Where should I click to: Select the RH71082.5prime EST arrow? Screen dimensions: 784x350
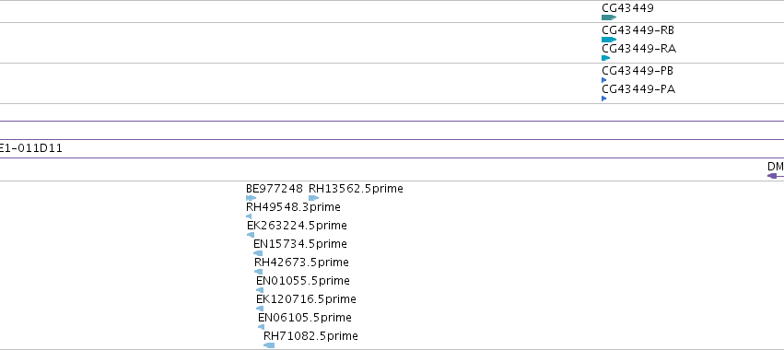coord(269,345)
